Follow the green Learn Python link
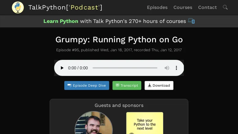Image resolution: width=238 pixels, height=134 pixels. pyautogui.click(x=61, y=21)
